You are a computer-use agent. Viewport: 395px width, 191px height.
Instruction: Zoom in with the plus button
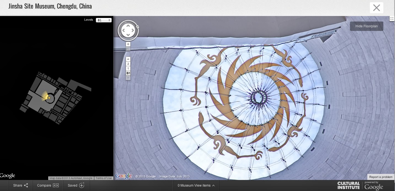pos(128,44)
